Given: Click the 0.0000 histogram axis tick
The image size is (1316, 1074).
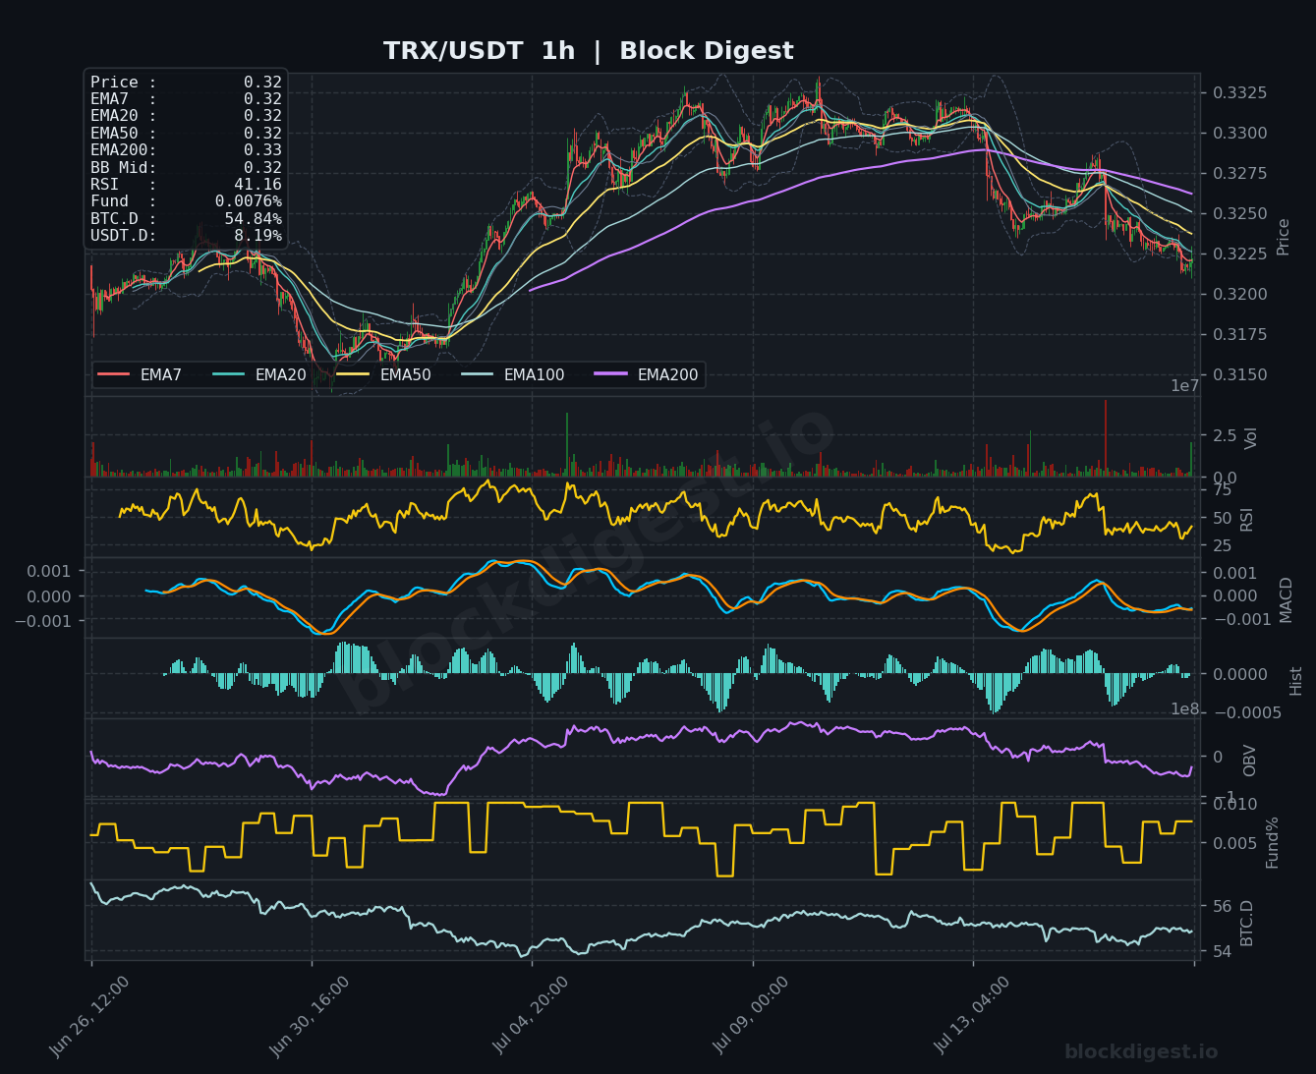Looking at the screenshot, I should tap(1238, 674).
